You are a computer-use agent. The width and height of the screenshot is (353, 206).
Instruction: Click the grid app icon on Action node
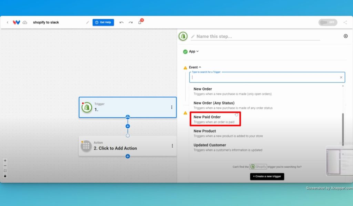pos(86,146)
